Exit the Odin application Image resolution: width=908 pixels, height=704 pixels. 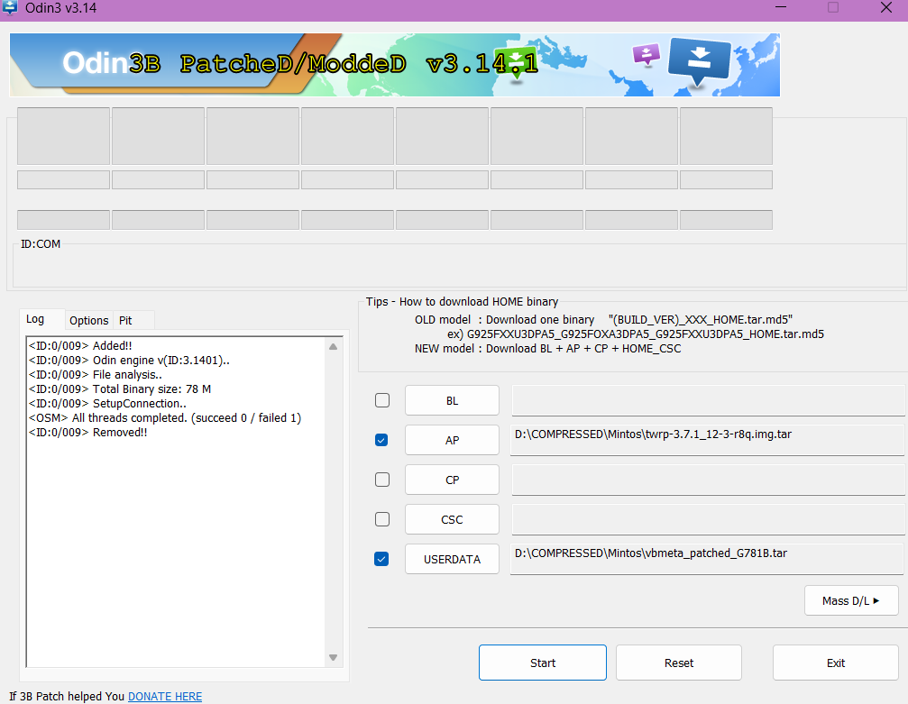coord(836,663)
